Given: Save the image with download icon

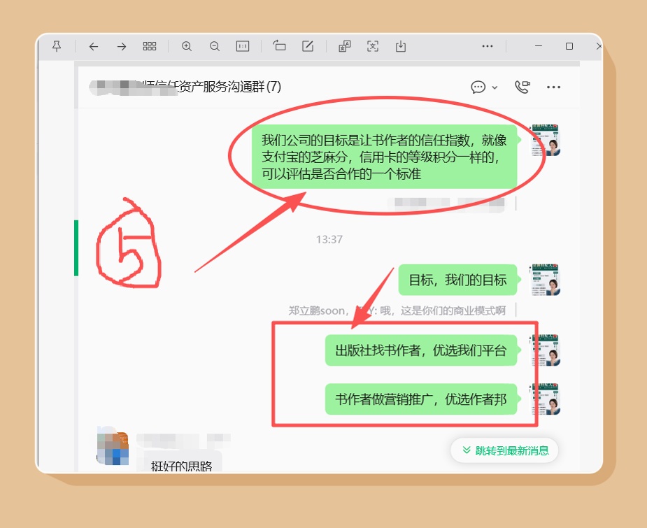Looking at the screenshot, I should click(401, 46).
